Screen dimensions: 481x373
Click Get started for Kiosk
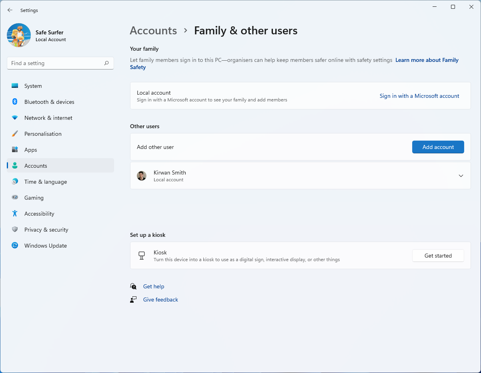tap(438, 256)
